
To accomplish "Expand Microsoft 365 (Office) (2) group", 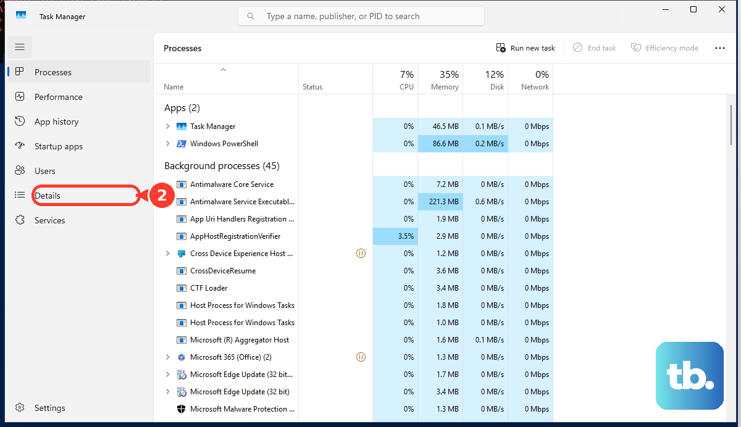I will [x=167, y=357].
